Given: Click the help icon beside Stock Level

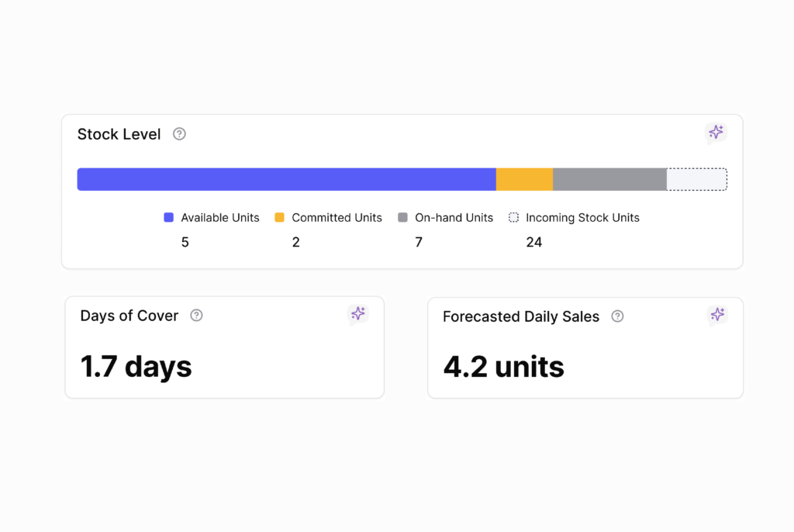Looking at the screenshot, I should (179, 134).
